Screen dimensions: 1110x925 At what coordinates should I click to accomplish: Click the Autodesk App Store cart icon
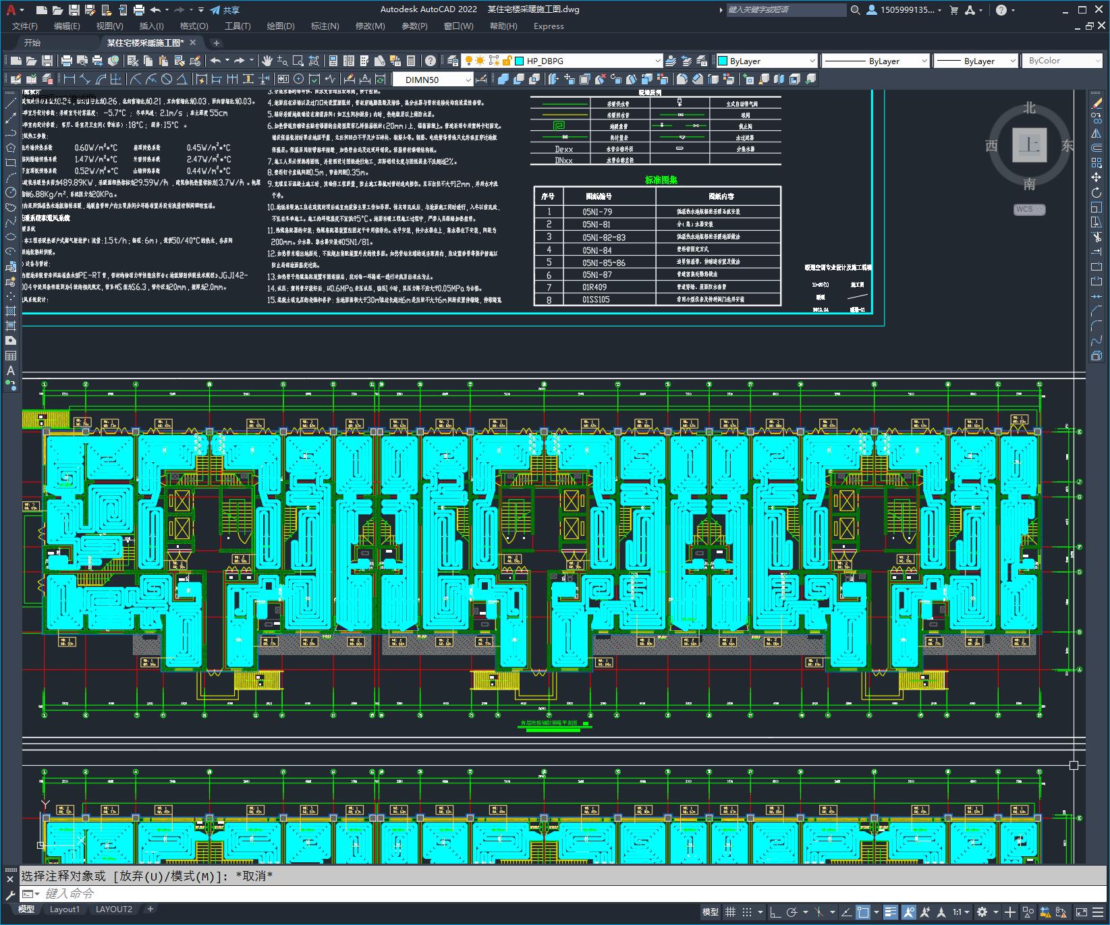point(953,10)
